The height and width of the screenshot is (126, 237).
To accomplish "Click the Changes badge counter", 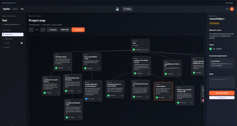I will tap(22, 43).
